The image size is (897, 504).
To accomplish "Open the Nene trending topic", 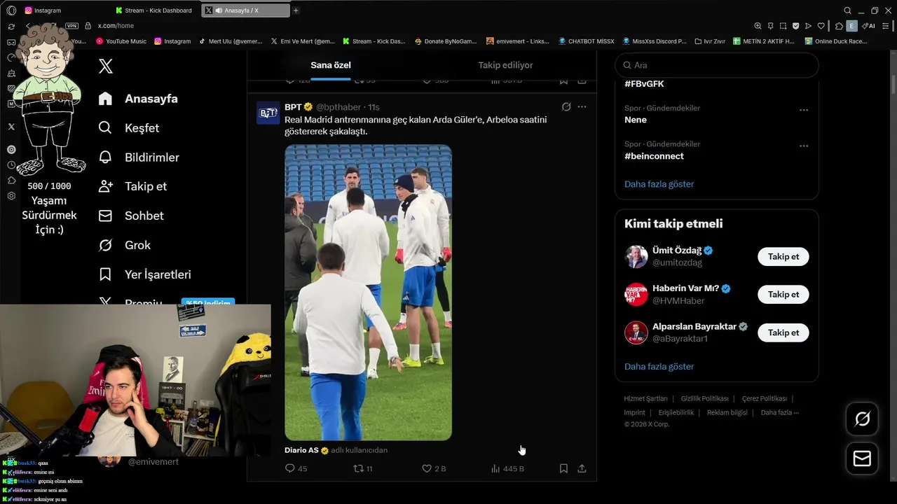I will coord(636,120).
